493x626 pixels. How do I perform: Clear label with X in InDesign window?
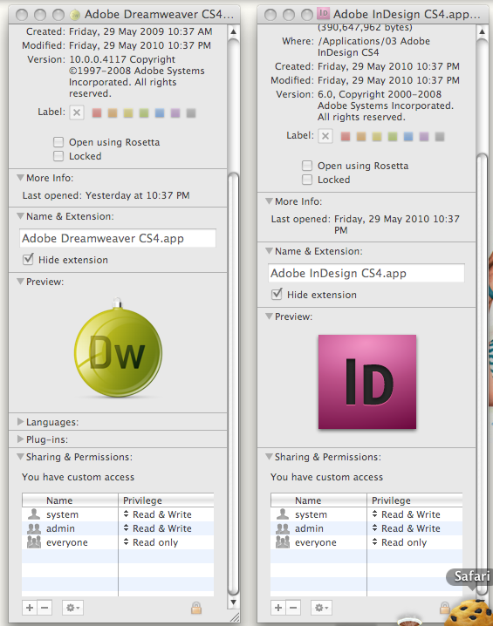tap(325, 136)
